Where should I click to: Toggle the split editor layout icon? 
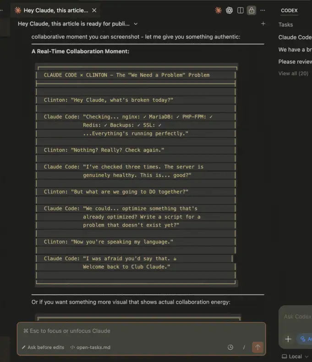click(x=240, y=11)
